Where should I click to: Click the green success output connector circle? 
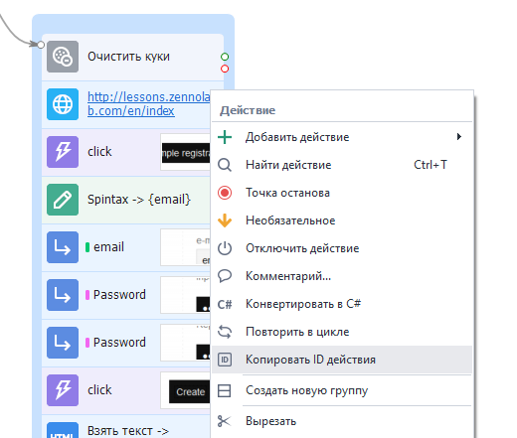click(225, 57)
